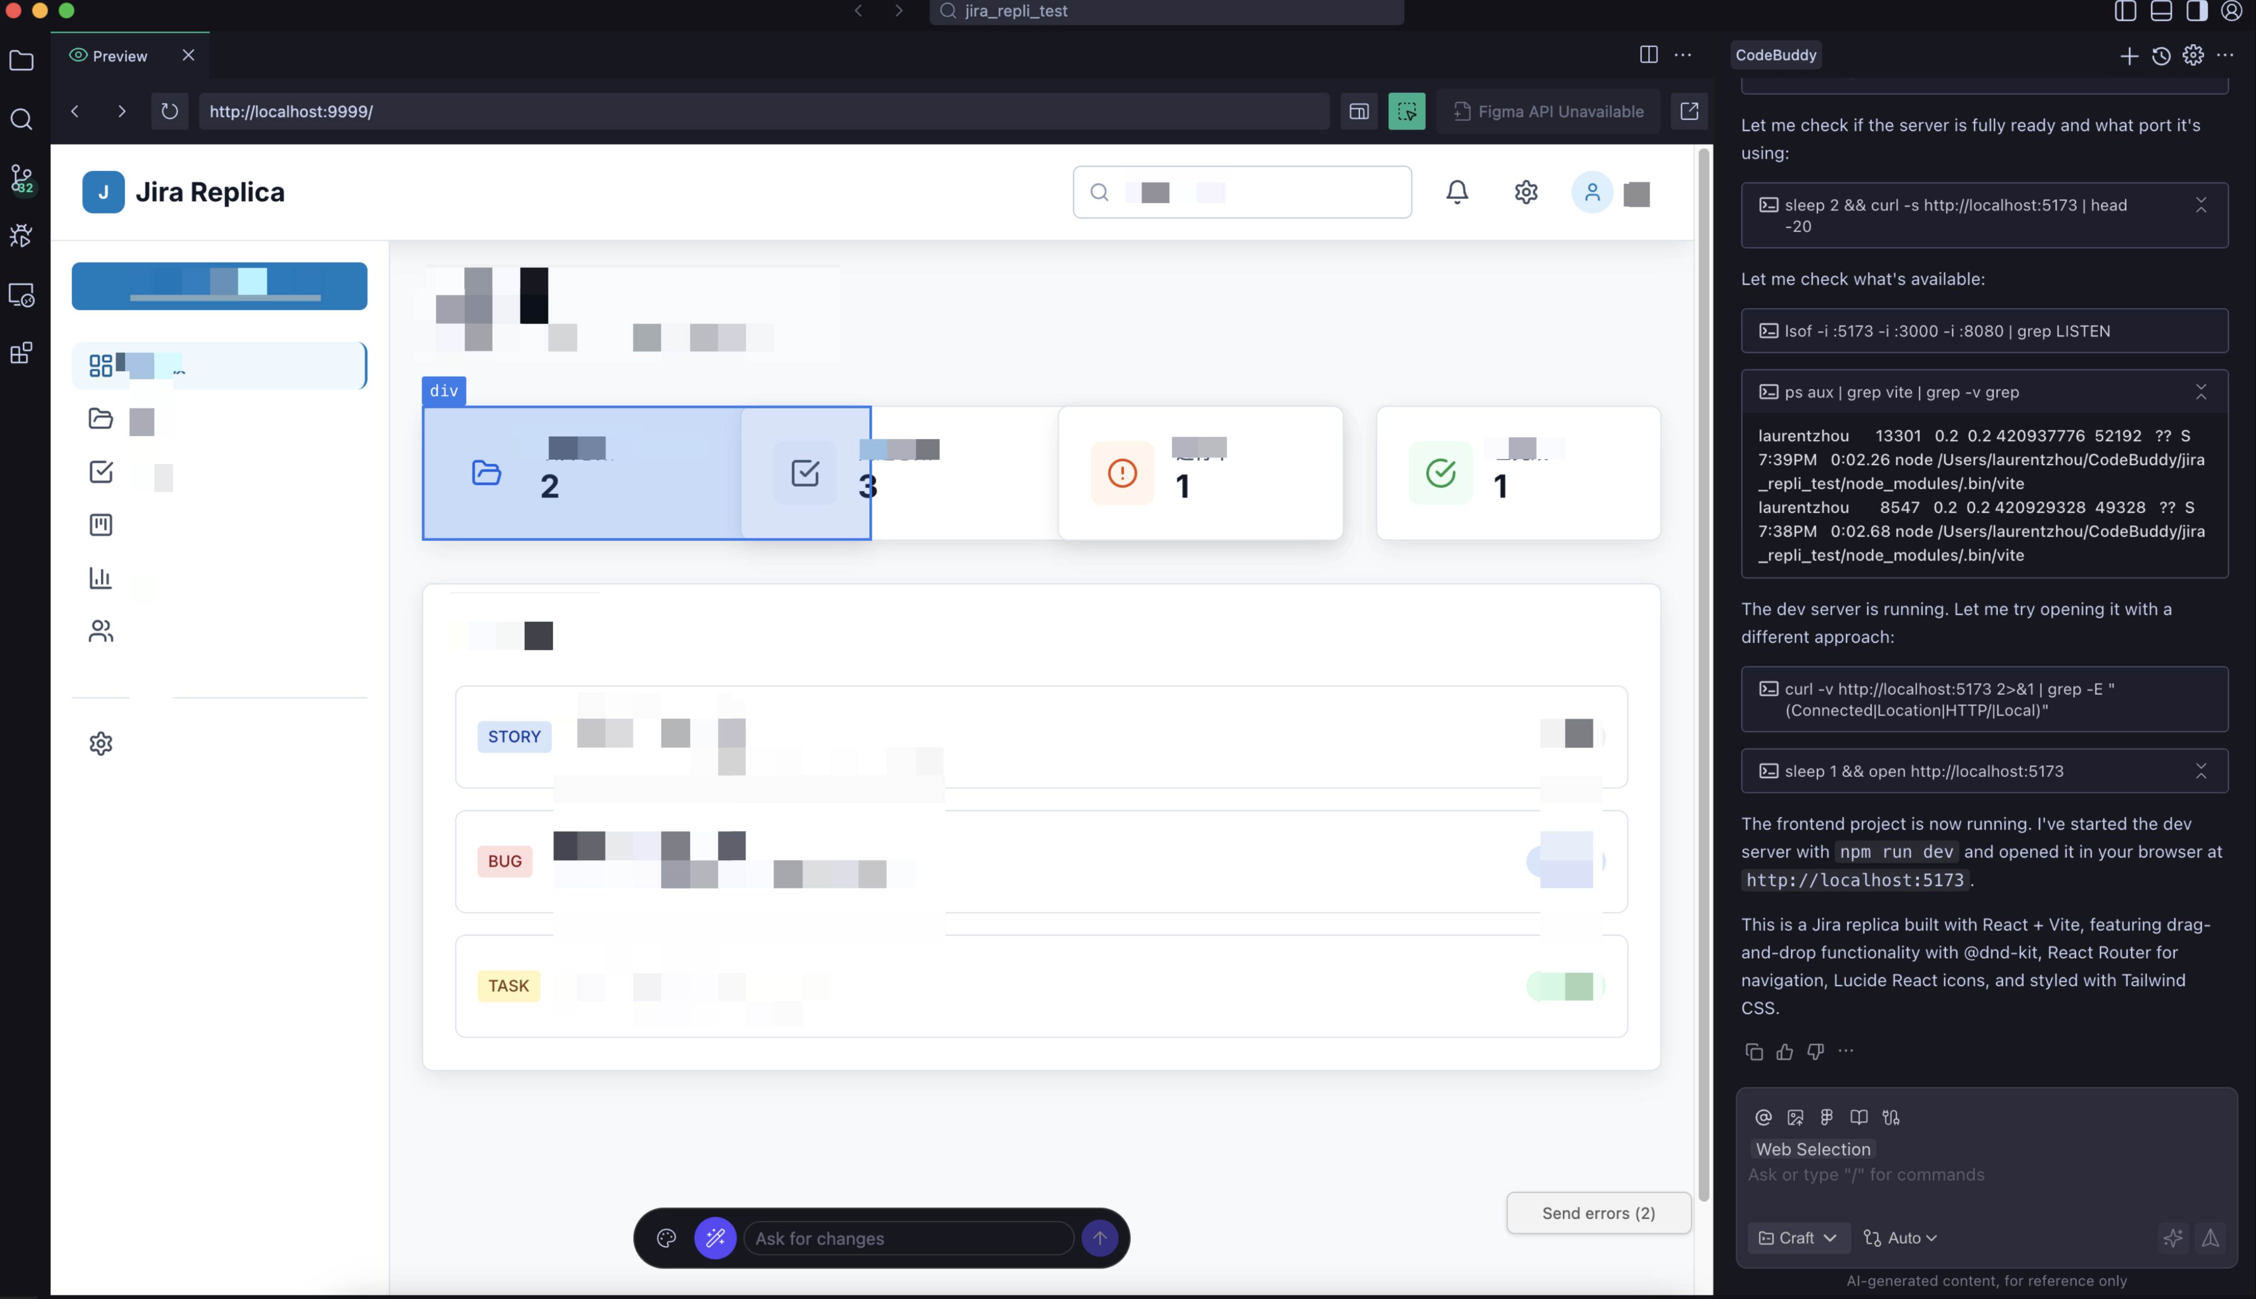Open the Kanban board sidebar icon
Screen dimensions: 2256x1299
[101, 525]
